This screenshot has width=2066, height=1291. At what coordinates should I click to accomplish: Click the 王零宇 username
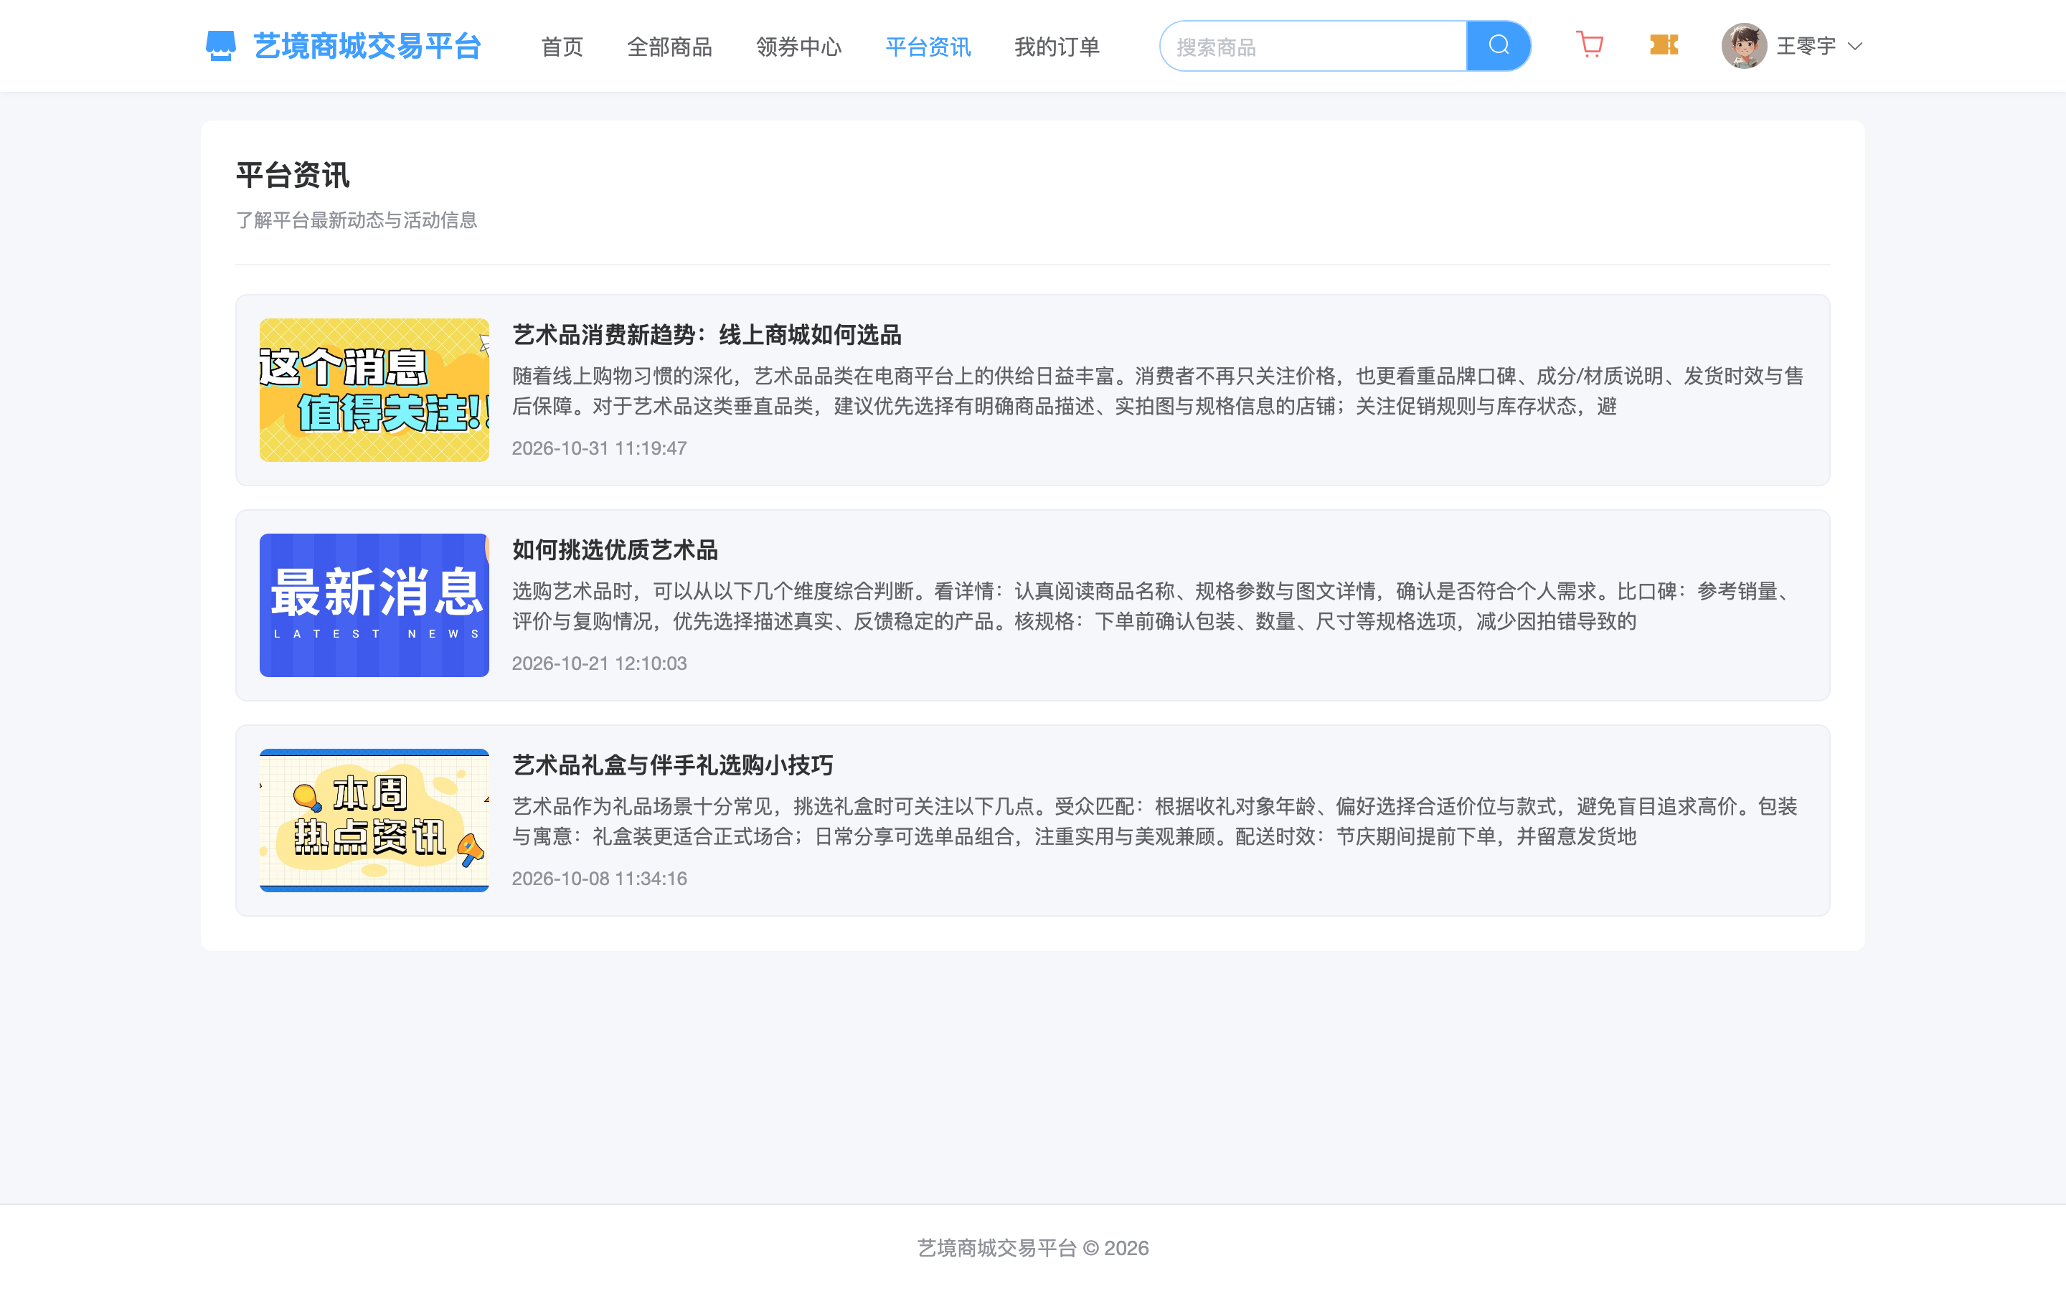click(1806, 47)
